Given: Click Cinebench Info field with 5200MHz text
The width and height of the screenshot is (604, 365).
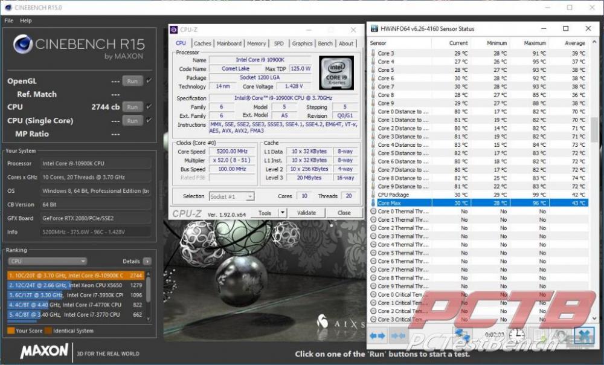Looking at the screenshot, I should coord(95,231).
